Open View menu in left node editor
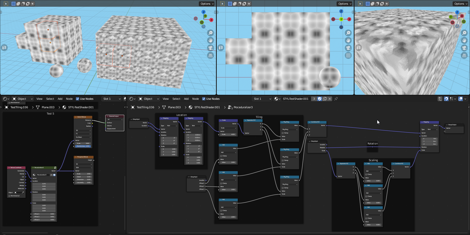The height and width of the screenshot is (235, 470). click(x=39, y=99)
